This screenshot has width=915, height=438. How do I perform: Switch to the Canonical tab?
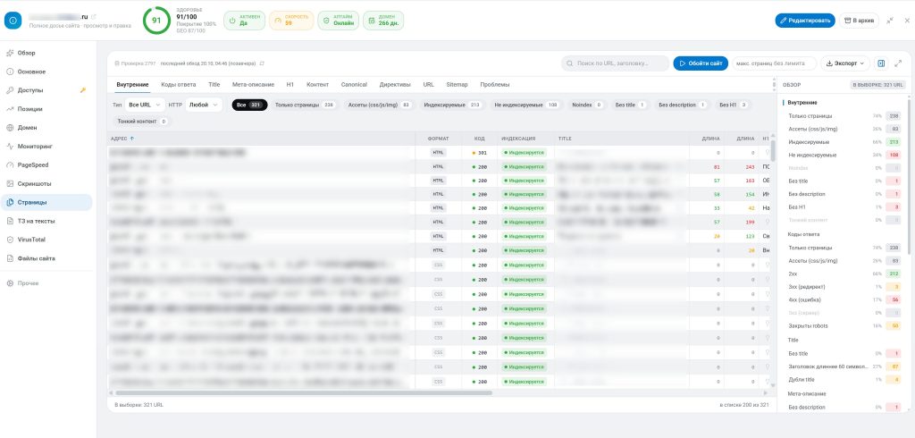click(354, 85)
